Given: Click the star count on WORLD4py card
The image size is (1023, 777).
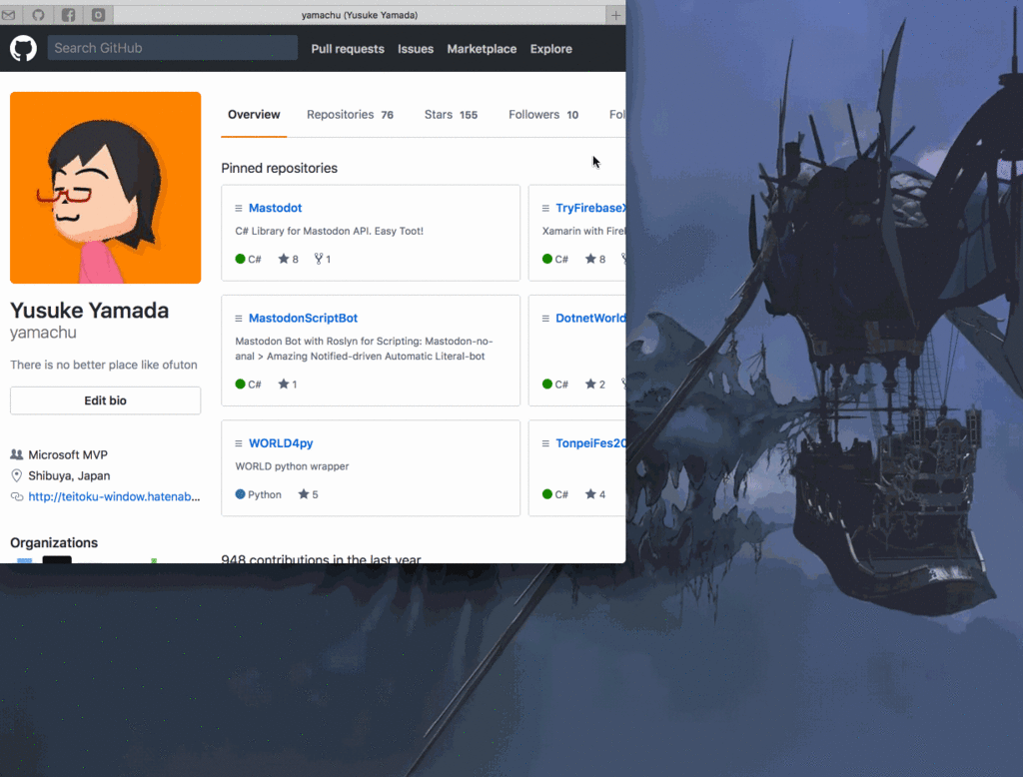Looking at the screenshot, I should coord(308,494).
